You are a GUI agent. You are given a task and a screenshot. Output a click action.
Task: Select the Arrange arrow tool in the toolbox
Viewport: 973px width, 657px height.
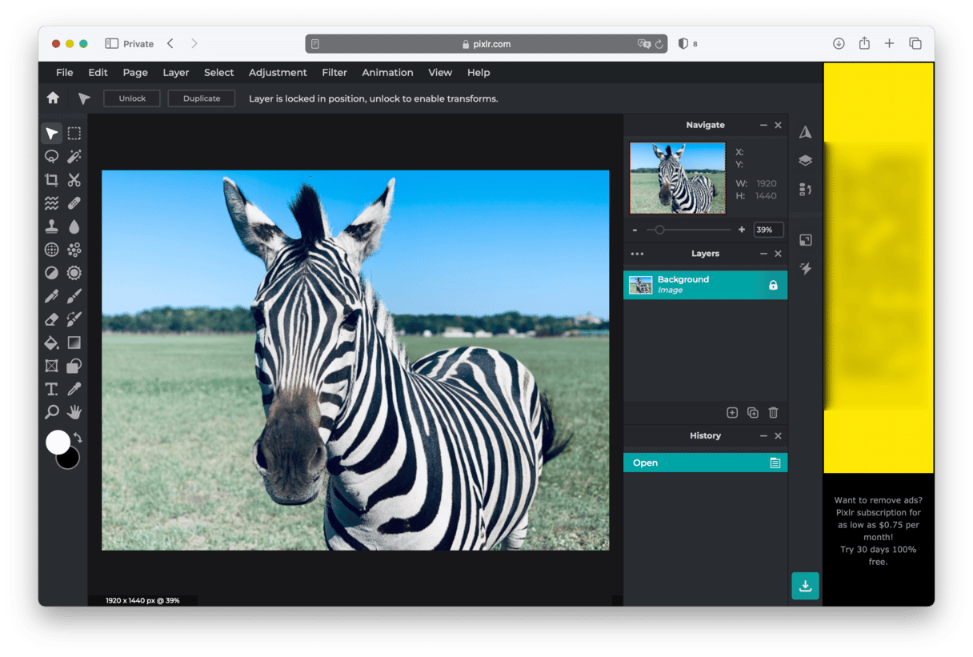point(51,134)
